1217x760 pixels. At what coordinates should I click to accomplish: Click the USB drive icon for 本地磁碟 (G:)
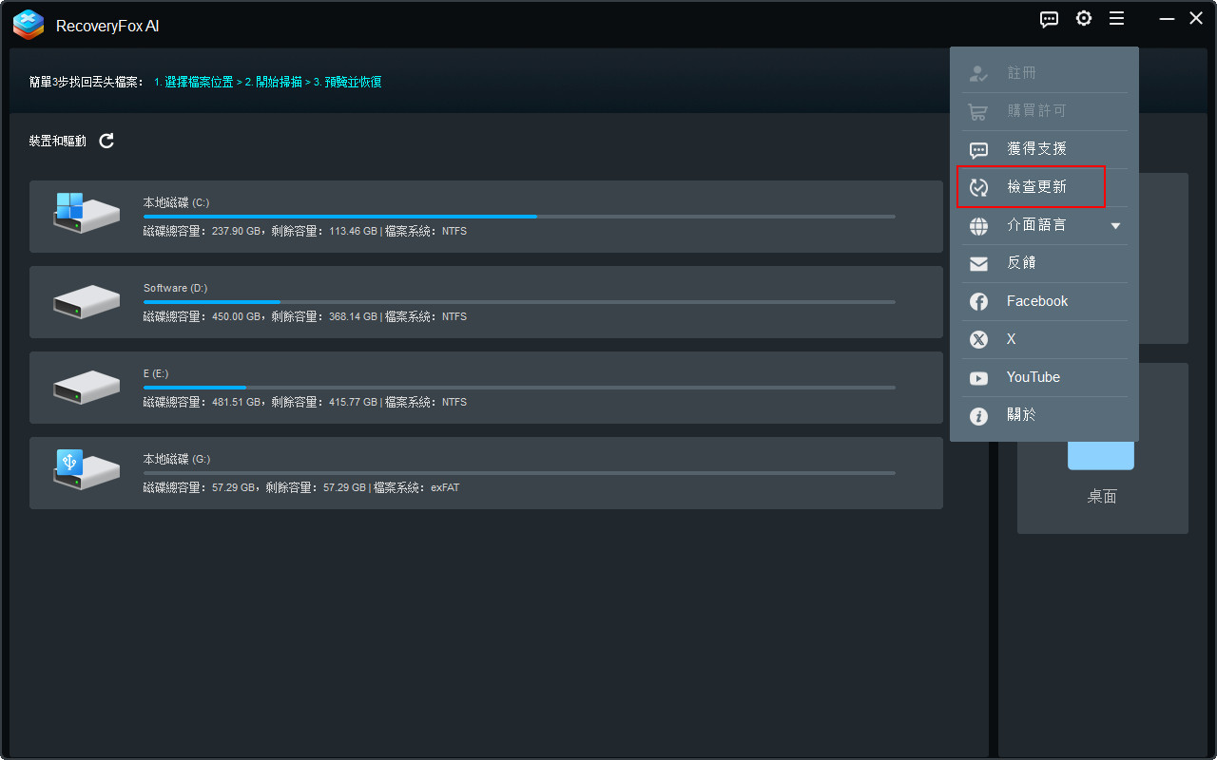[x=87, y=468]
